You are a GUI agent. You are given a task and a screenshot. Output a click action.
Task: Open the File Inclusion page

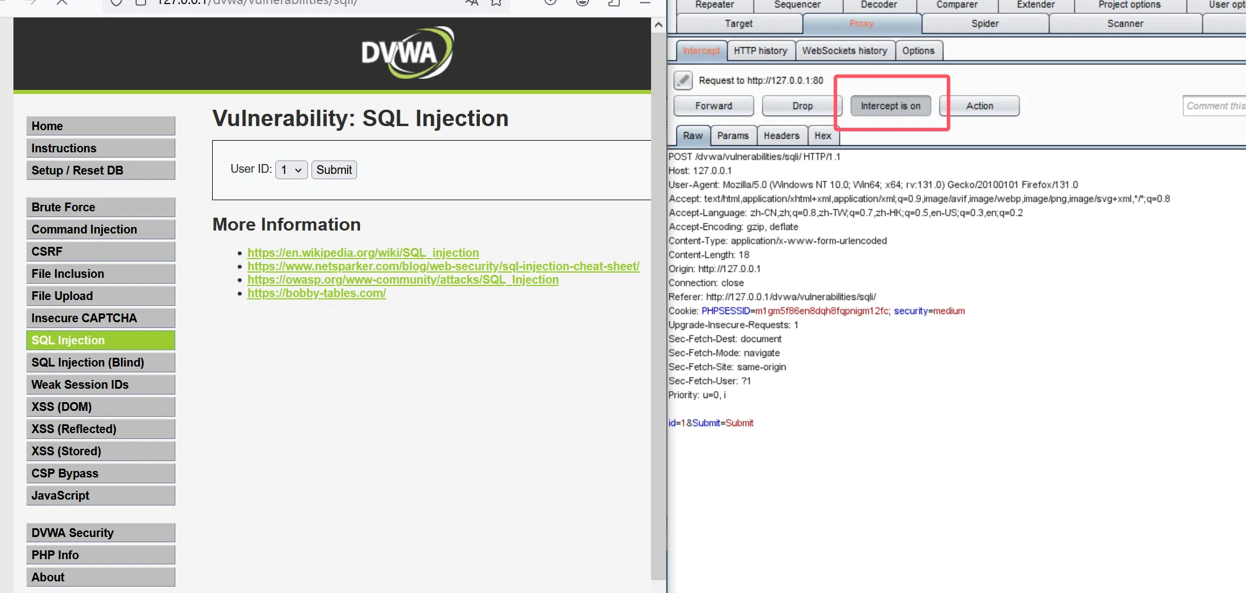pos(101,274)
